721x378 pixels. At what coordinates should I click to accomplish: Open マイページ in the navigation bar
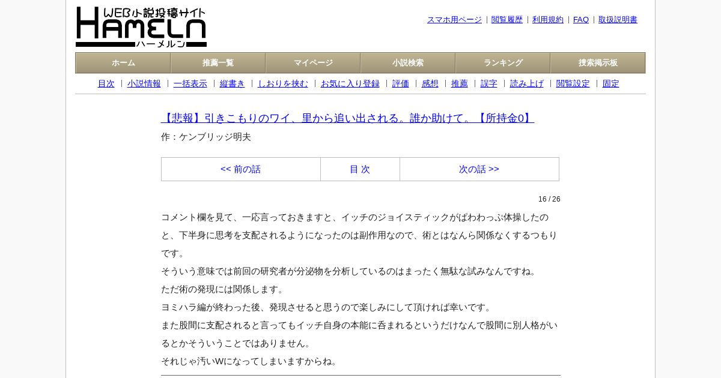click(313, 63)
